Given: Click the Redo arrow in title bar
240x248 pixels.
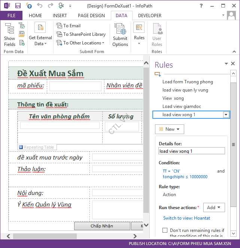Looking at the screenshot, I should tap(51, 6).
